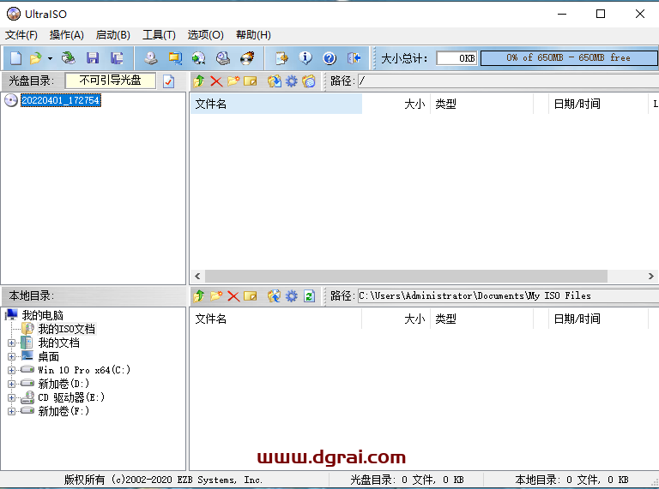Click the Burn CD/DVD image flame disc icon
Screen dimensions: 659x489
(x=247, y=58)
